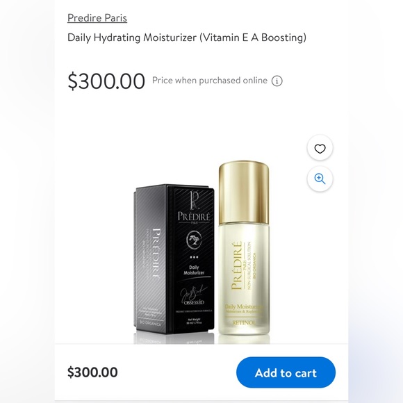Screen dimensions: 403x403
Task: Click the 'Price when purchased online' text
Action: pyautogui.click(x=210, y=81)
